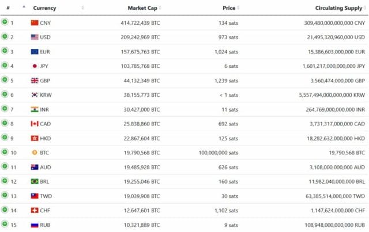Sort table by Price column header

(229, 8)
